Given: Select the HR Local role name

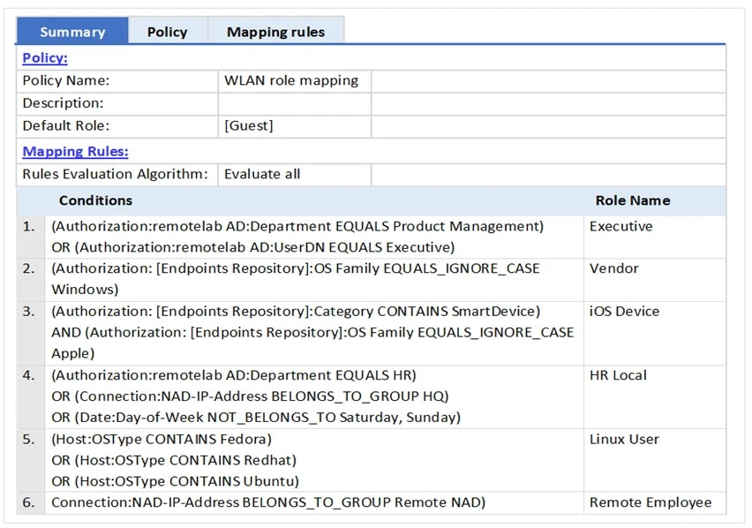Looking at the screenshot, I should pyautogui.click(x=618, y=375).
